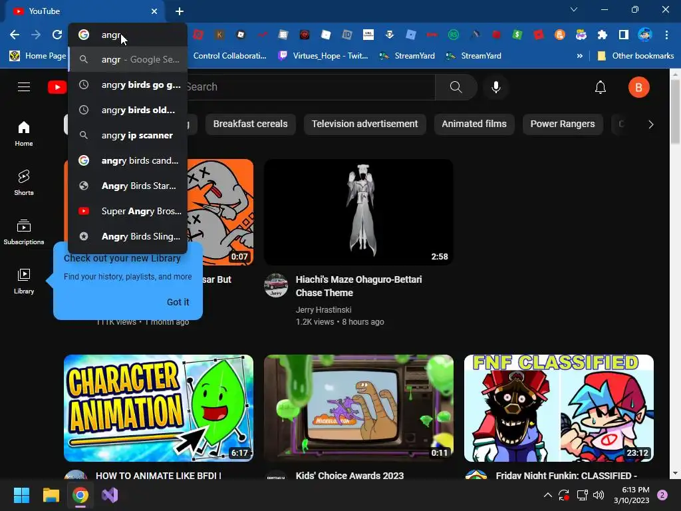Screen dimensions: 681x511
Task: Click the address bar text 'angr'
Action: tap(111, 35)
